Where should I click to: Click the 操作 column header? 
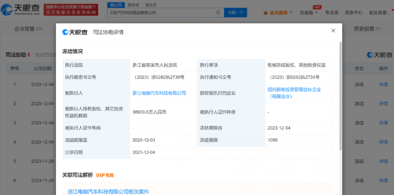[x=383, y=69]
